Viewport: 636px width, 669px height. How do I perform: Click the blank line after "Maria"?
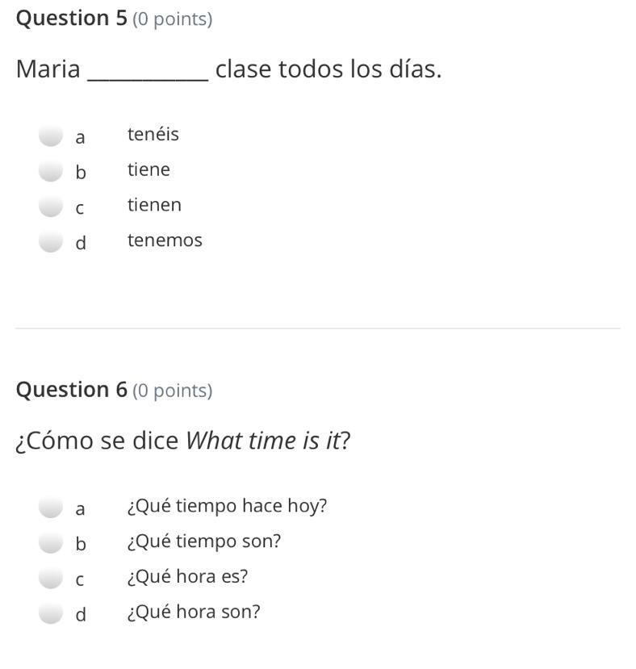point(148,71)
